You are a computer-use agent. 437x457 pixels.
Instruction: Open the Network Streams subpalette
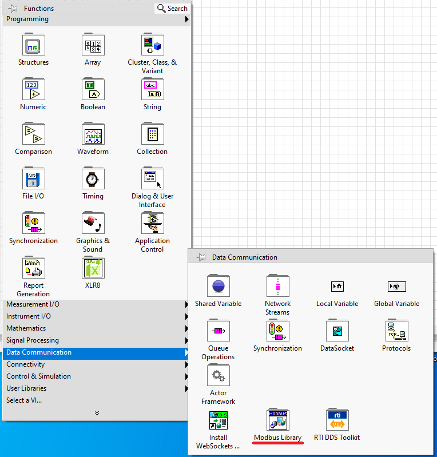click(x=278, y=286)
